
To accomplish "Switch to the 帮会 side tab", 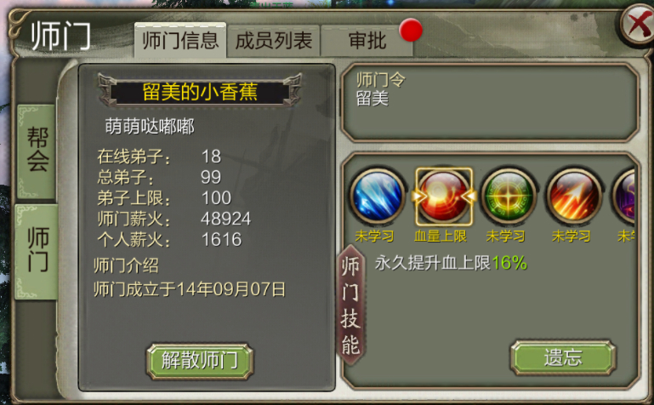I will [37, 151].
